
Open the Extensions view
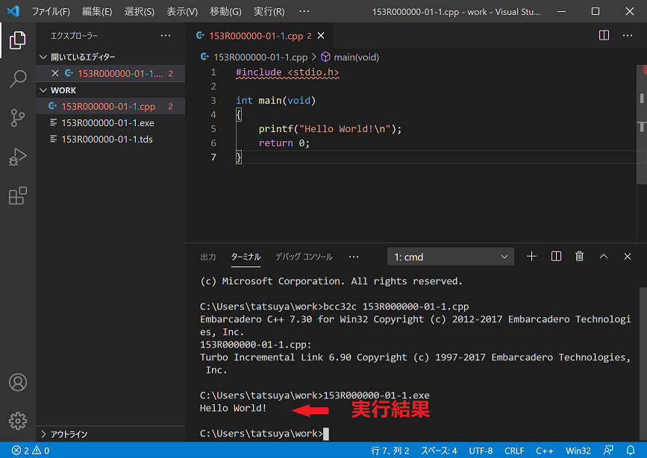(x=18, y=196)
